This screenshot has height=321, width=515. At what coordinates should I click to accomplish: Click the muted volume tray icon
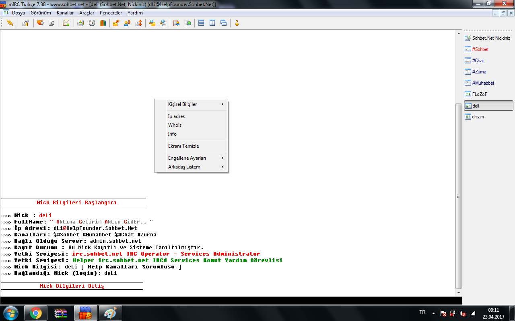pyautogui.click(x=463, y=313)
